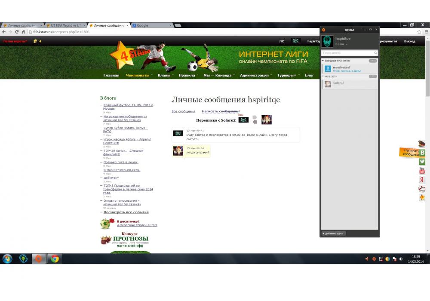430x301 pixels.
Task: Click the 'Все сообщения' link
Action: pyautogui.click(x=183, y=111)
